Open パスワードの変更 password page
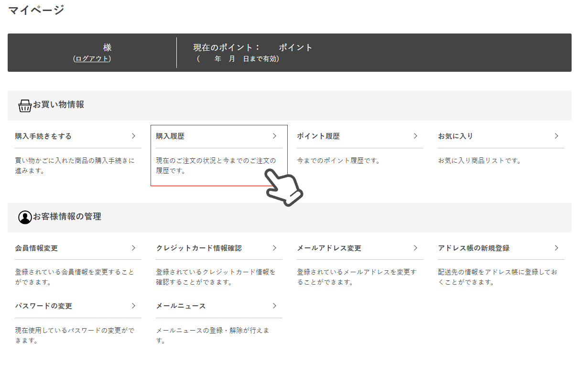 click(x=43, y=306)
